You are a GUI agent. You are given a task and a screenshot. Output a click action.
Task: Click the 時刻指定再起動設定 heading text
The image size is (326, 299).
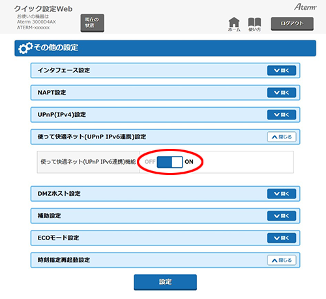(x=64, y=260)
